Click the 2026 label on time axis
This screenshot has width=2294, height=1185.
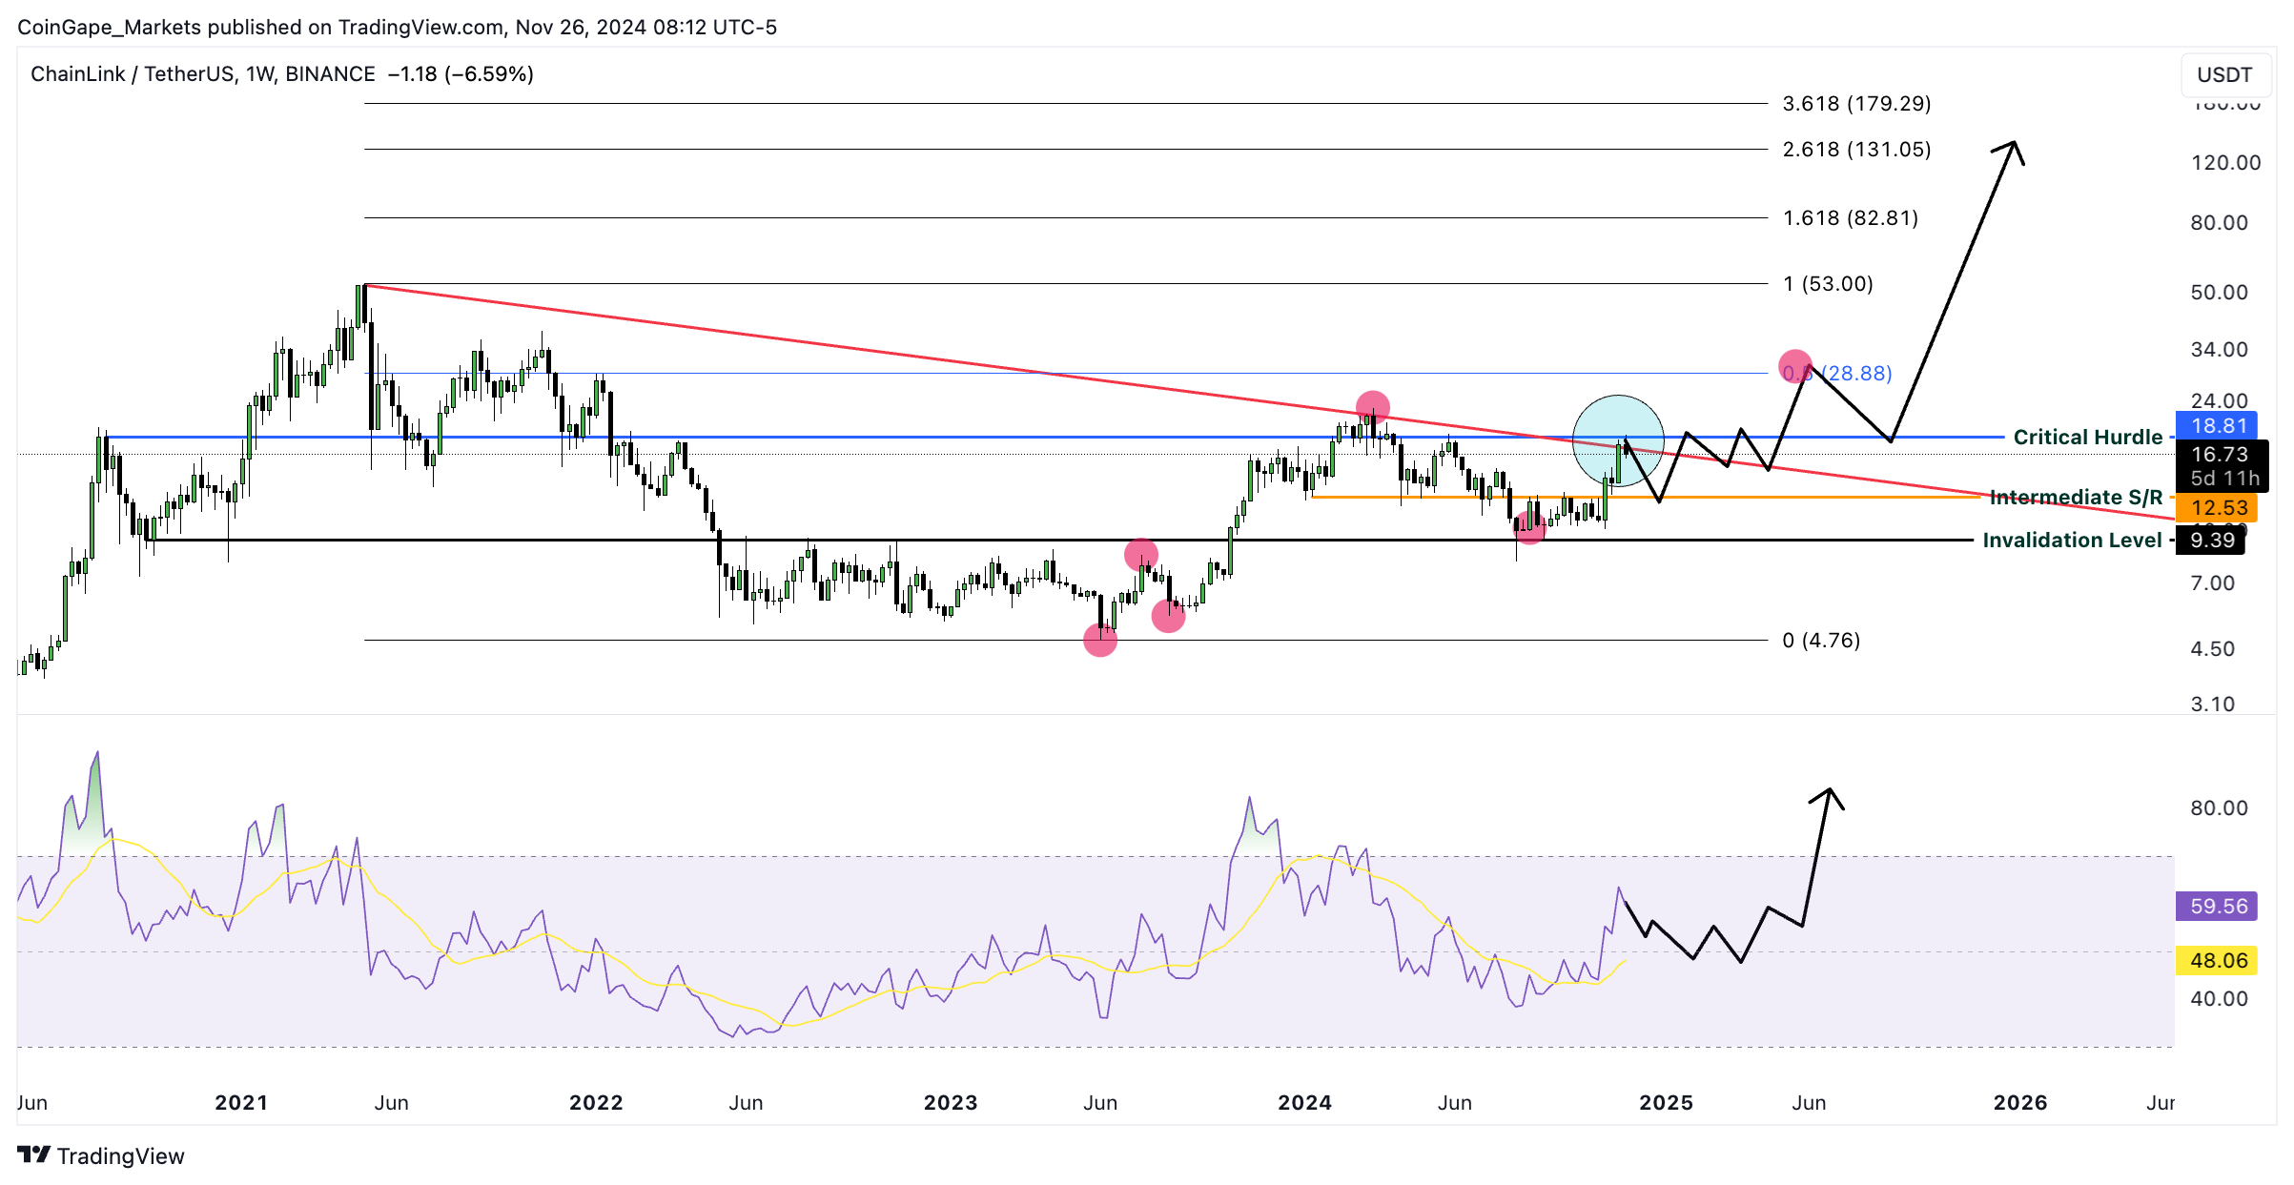2020,1102
